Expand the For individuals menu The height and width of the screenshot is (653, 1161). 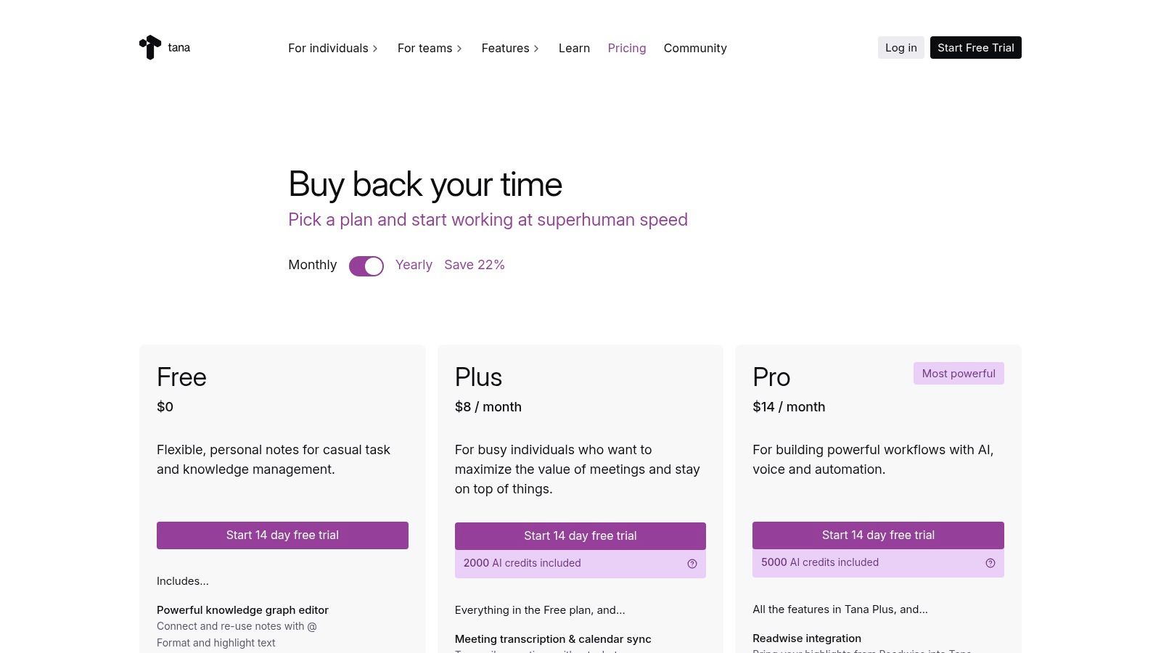(333, 48)
